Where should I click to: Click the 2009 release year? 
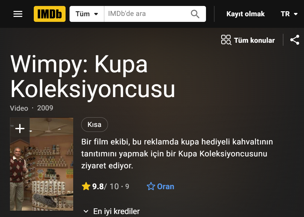point(45,108)
